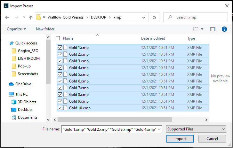Toggle the select-all checkbox in header
Screen dimensions: 233x148
[x=58, y=38]
